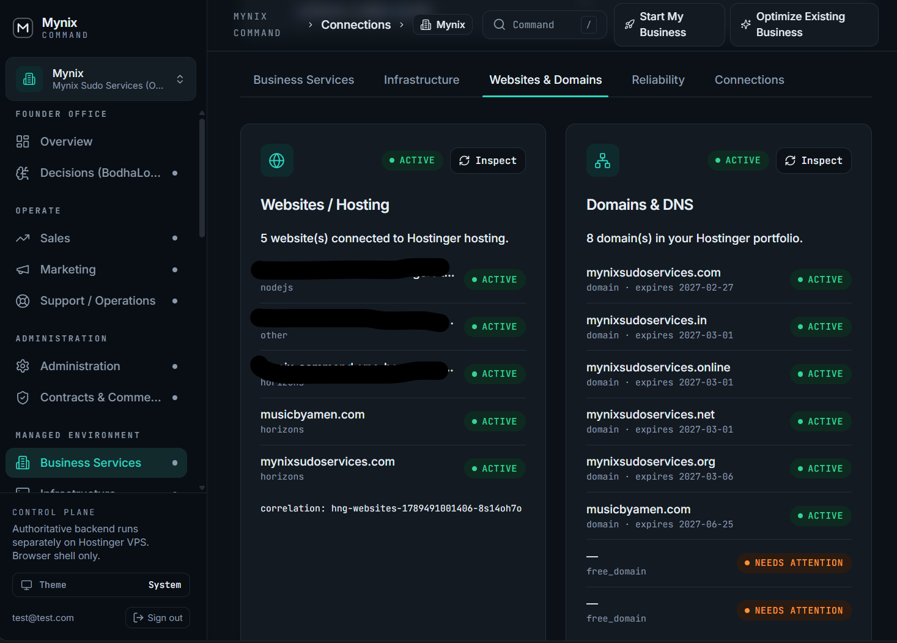Click the Overview grid icon

[x=23, y=141]
